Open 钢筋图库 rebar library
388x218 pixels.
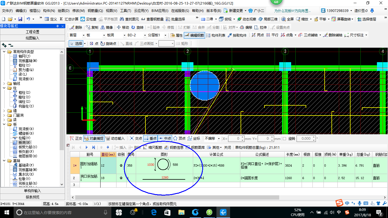195,147
